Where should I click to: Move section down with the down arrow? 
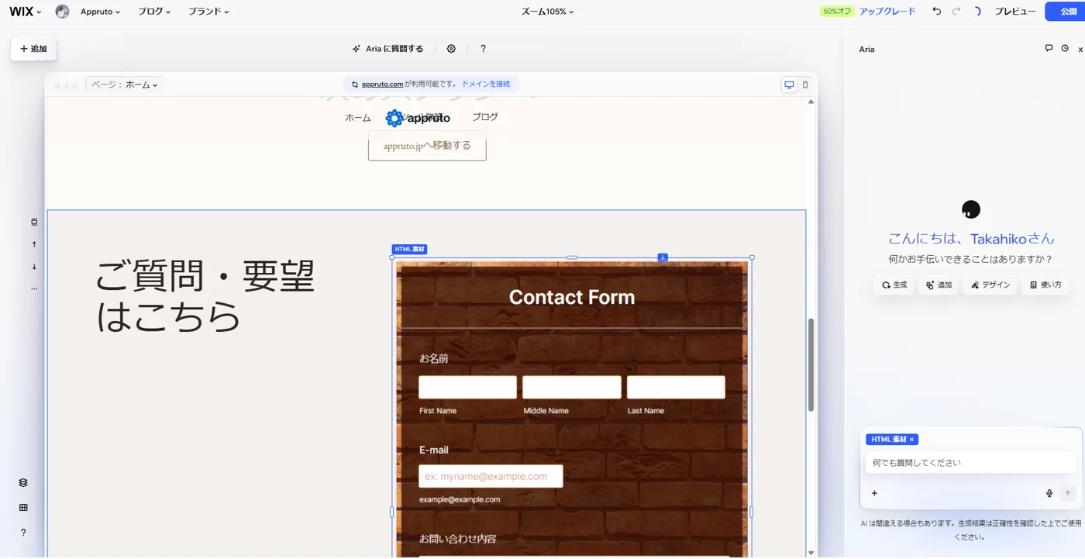click(34, 267)
